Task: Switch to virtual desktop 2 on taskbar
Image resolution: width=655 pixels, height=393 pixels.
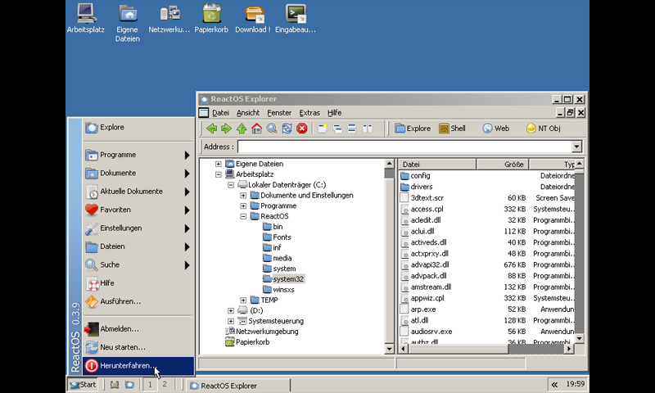Action: [x=165, y=384]
